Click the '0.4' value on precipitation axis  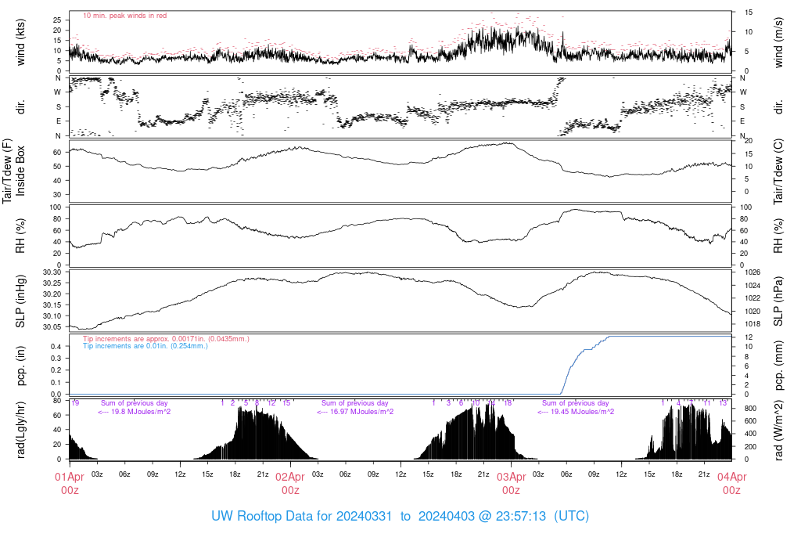(x=56, y=347)
